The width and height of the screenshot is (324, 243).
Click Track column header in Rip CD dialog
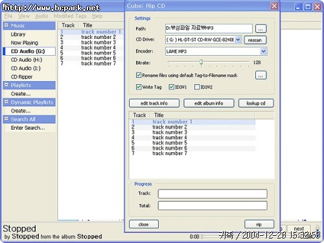139,115
